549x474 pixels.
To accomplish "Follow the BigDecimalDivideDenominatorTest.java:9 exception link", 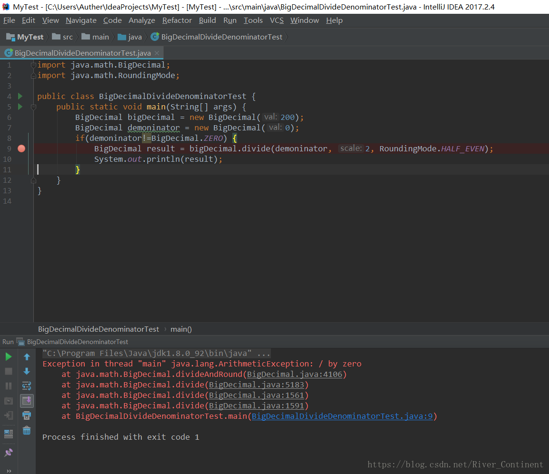I will point(348,415).
